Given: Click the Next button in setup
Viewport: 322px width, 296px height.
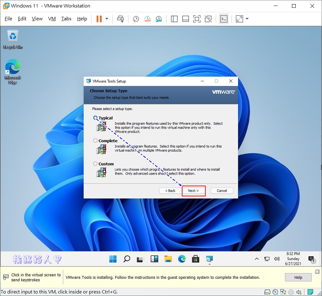Looking at the screenshot, I should tap(194, 191).
